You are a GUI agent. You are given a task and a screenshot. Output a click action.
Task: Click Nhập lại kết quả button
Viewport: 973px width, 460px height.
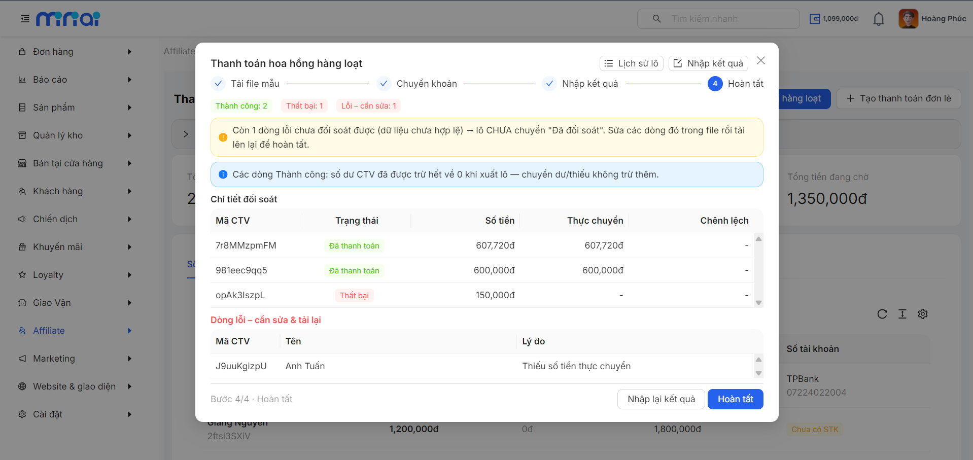661,399
